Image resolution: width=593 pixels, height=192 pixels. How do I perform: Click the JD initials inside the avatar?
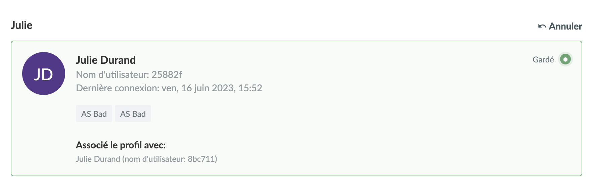coord(44,75)
